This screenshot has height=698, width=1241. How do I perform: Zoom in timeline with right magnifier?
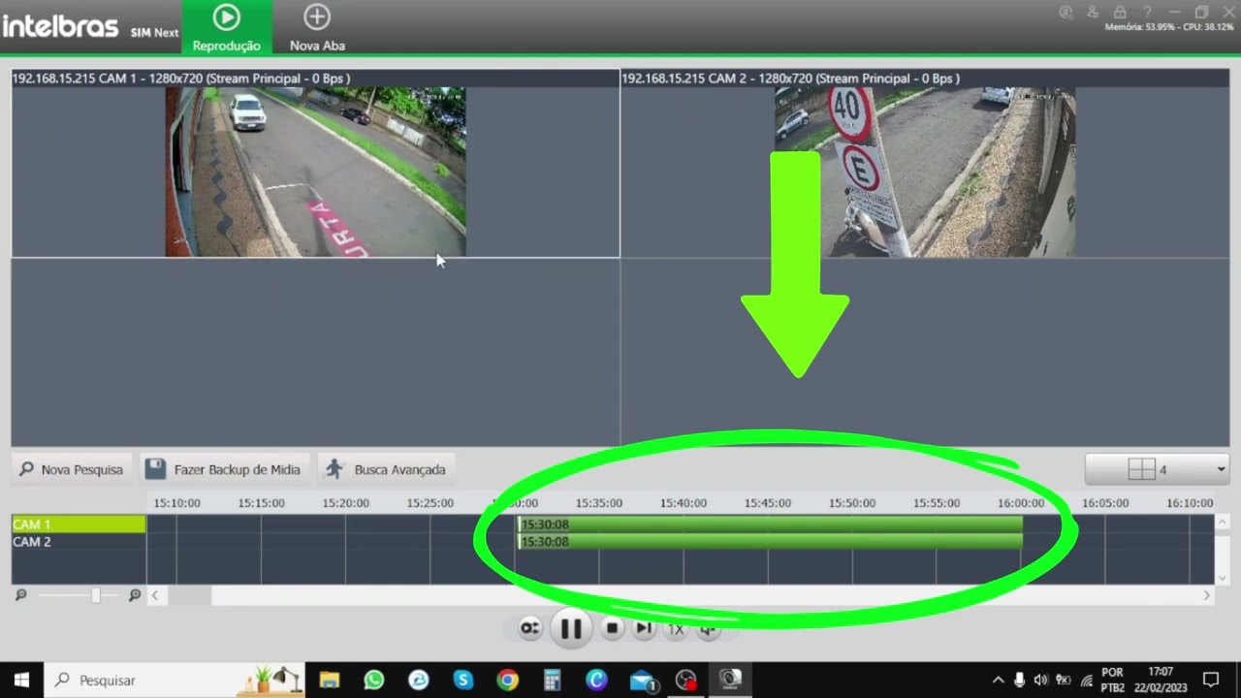135,595
